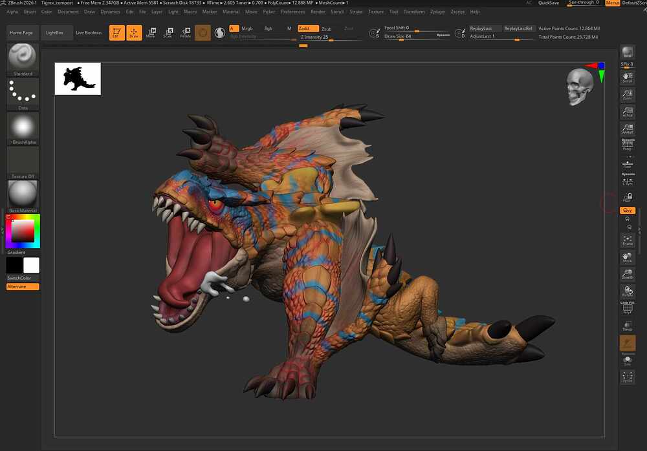
Task: Click the silhouette thumbnail preview
Action: pos(78,79)
